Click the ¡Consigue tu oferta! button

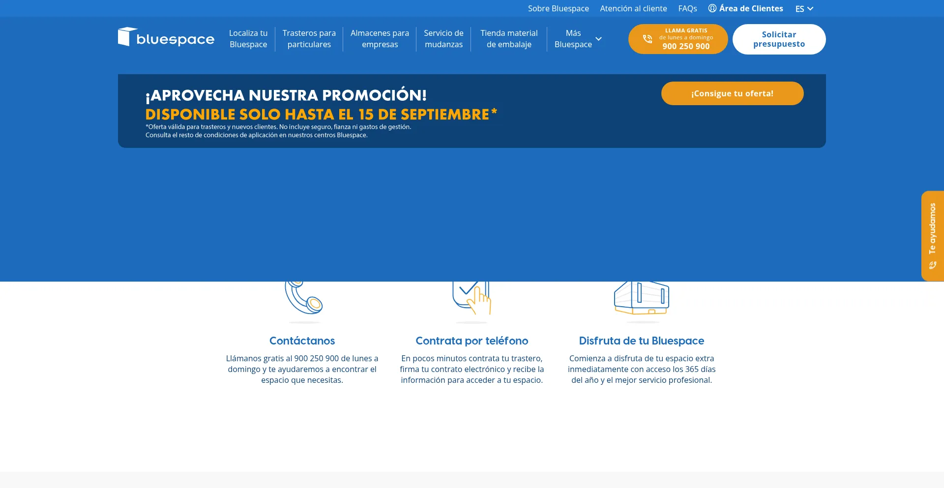click(x=732, y=93)
